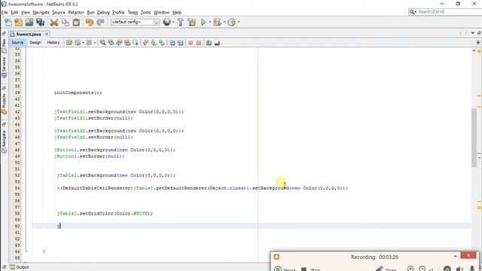Viewport: 482px width, 271px height.
Task: Open the Profile Project dropdown arrow
Action: click(239, 22)
